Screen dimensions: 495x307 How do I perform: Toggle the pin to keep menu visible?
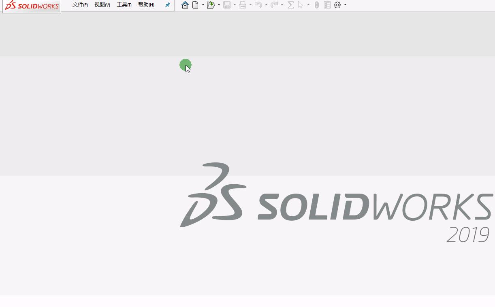[167, 5]
